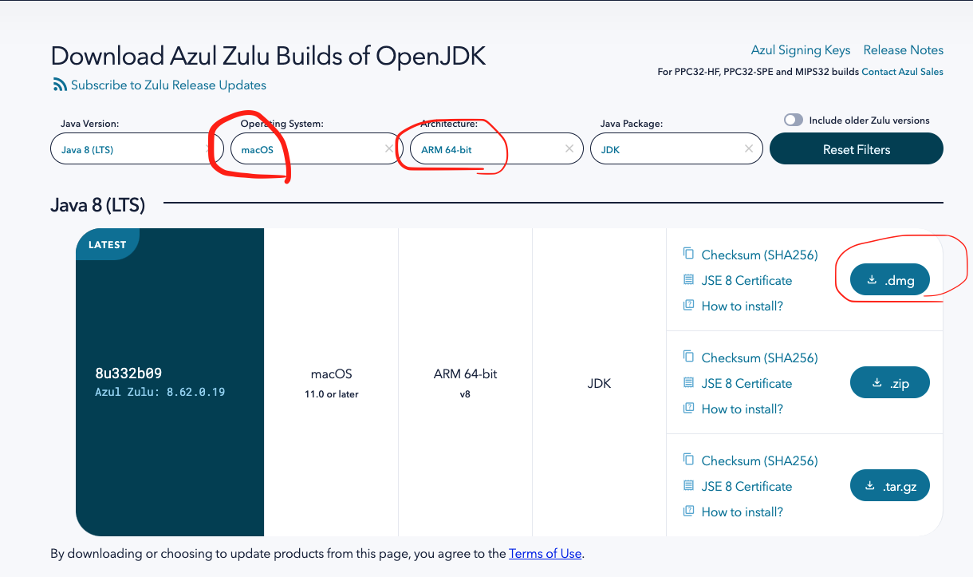This screenshot has height=577, width=973.
Task: Open the Java Version dropdown
Action: (x=136, y=148)
